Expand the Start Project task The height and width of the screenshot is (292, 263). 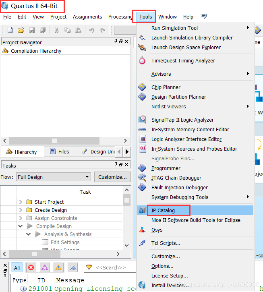click(x=21, y=202)
